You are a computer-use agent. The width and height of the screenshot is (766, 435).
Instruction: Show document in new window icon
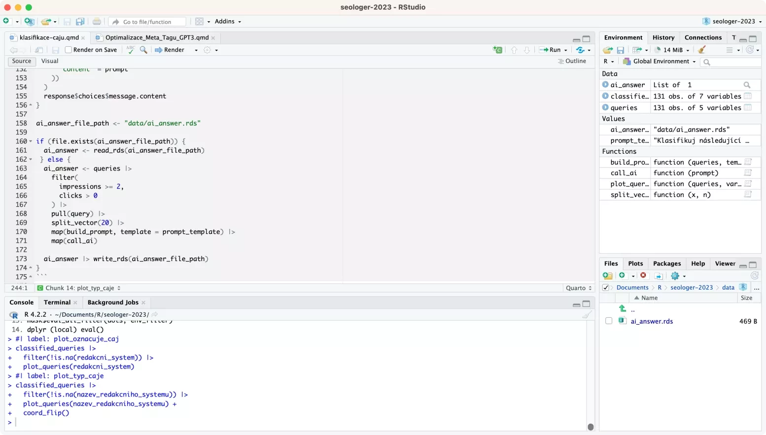click(39, 50)
